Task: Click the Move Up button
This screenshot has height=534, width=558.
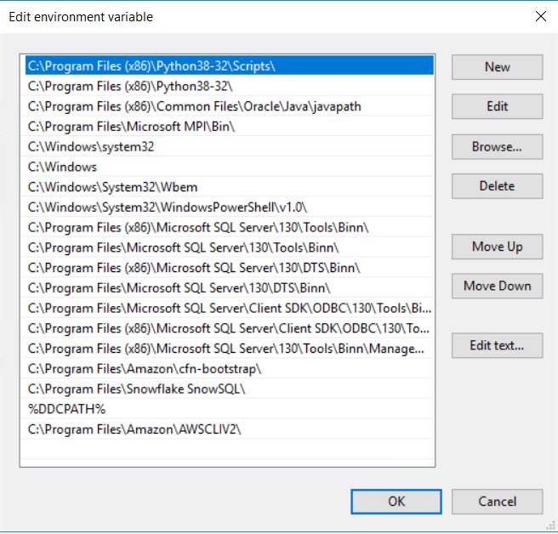Action: point(497,247)
